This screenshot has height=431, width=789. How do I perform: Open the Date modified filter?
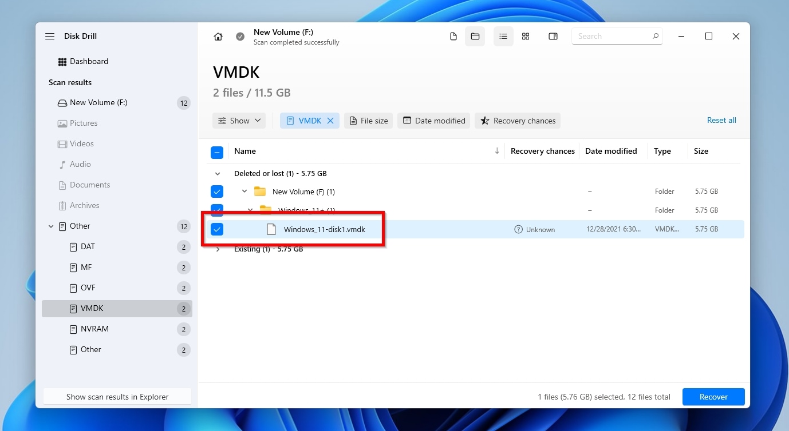click(434, 121)
